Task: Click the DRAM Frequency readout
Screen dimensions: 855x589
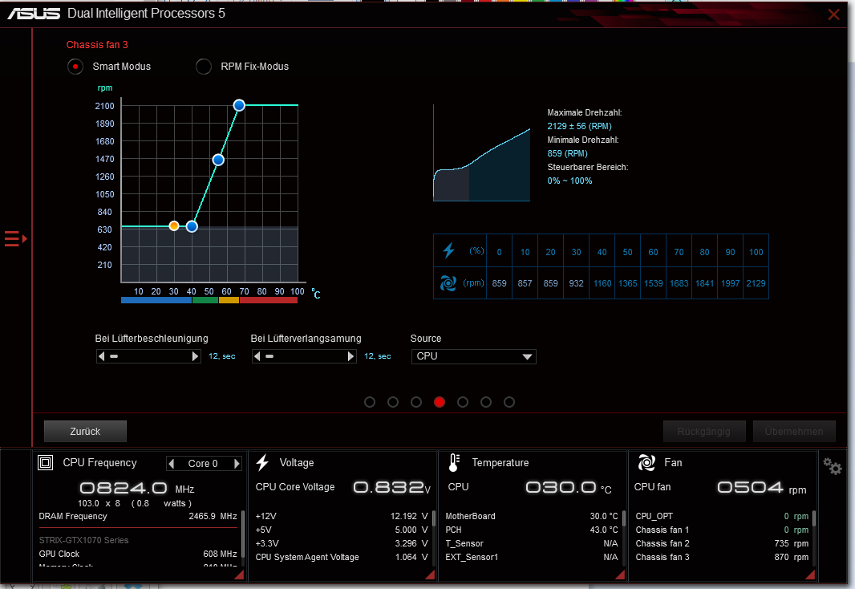Action: [138, 517]
